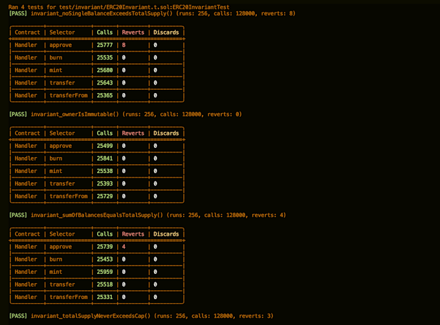Click 'transfer' in the row with 25518 calls
Screen dimensions: 440x325
62,285
